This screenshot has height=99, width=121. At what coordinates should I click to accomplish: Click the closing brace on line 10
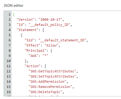tap(26, 61)
